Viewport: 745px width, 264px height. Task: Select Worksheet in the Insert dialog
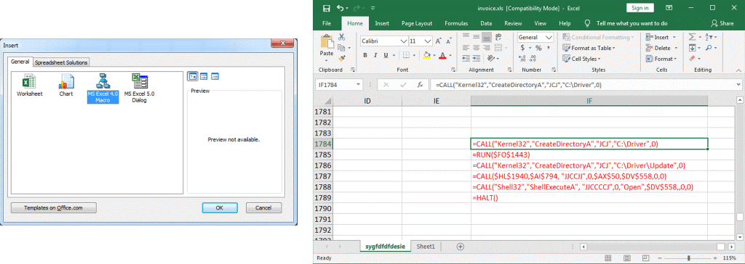click(29, 86)
